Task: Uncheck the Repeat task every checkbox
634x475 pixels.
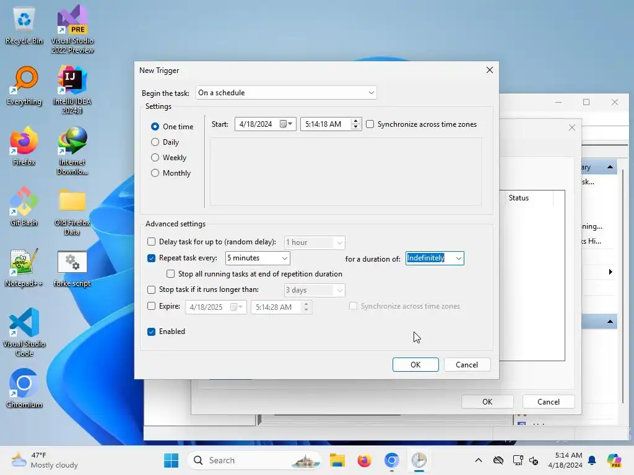Action: coord(151,258)
